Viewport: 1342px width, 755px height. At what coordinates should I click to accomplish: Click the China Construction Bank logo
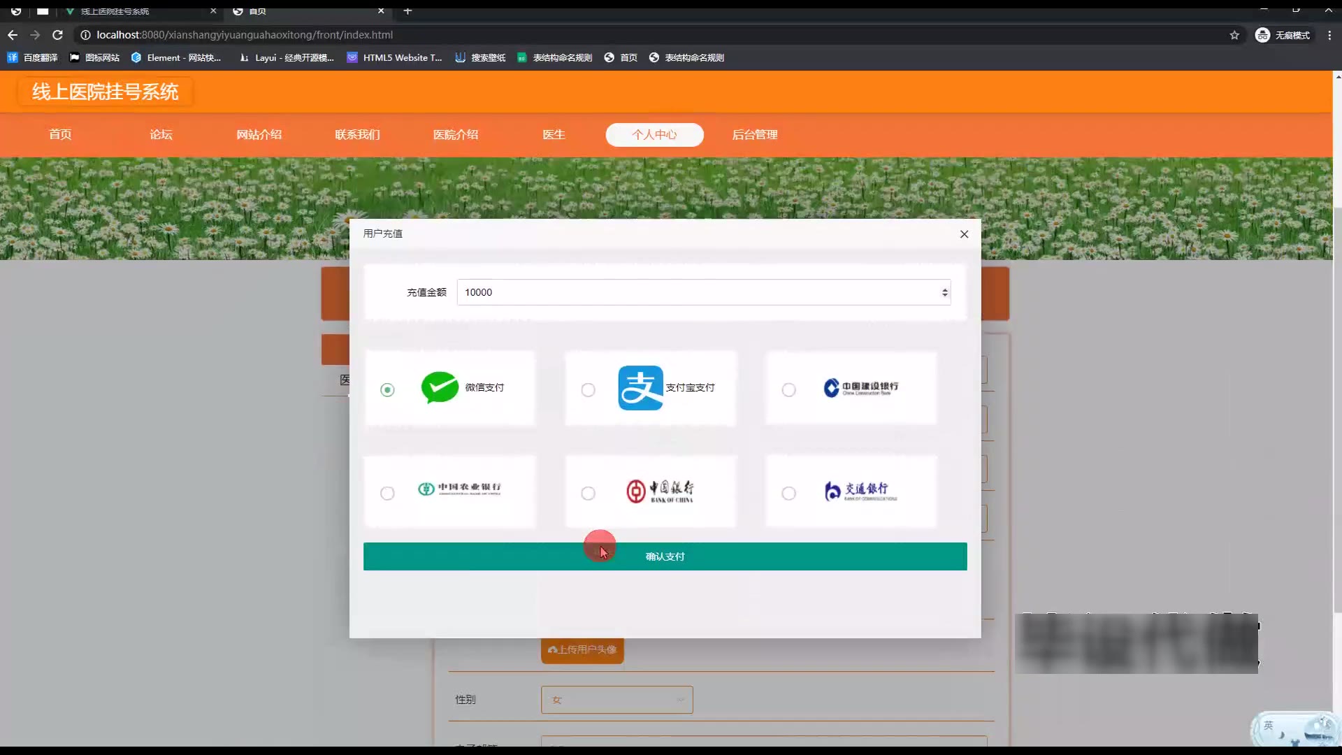[x=860, y=388]
